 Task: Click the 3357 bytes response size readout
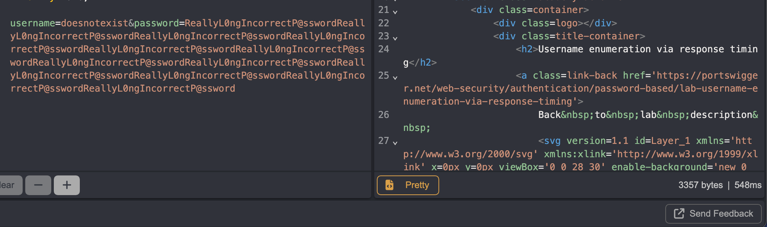(700, 185)
